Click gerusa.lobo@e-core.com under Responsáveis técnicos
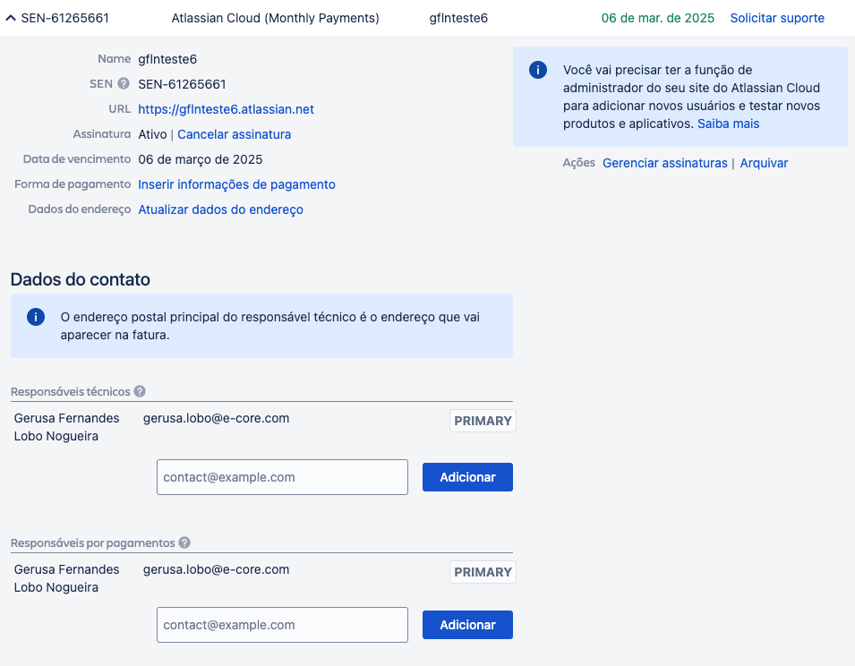 click(x=216, y=418)
